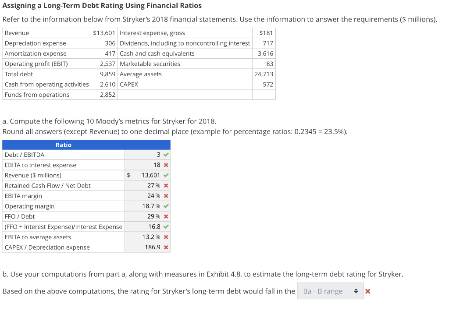Click the red X next to EBITA margin

click(x=165, y=195)
